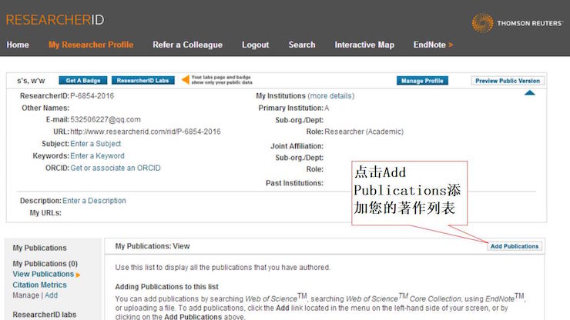Open the Home menu item
This screenshot has height=320, width=570.
(x=18, y=45)
